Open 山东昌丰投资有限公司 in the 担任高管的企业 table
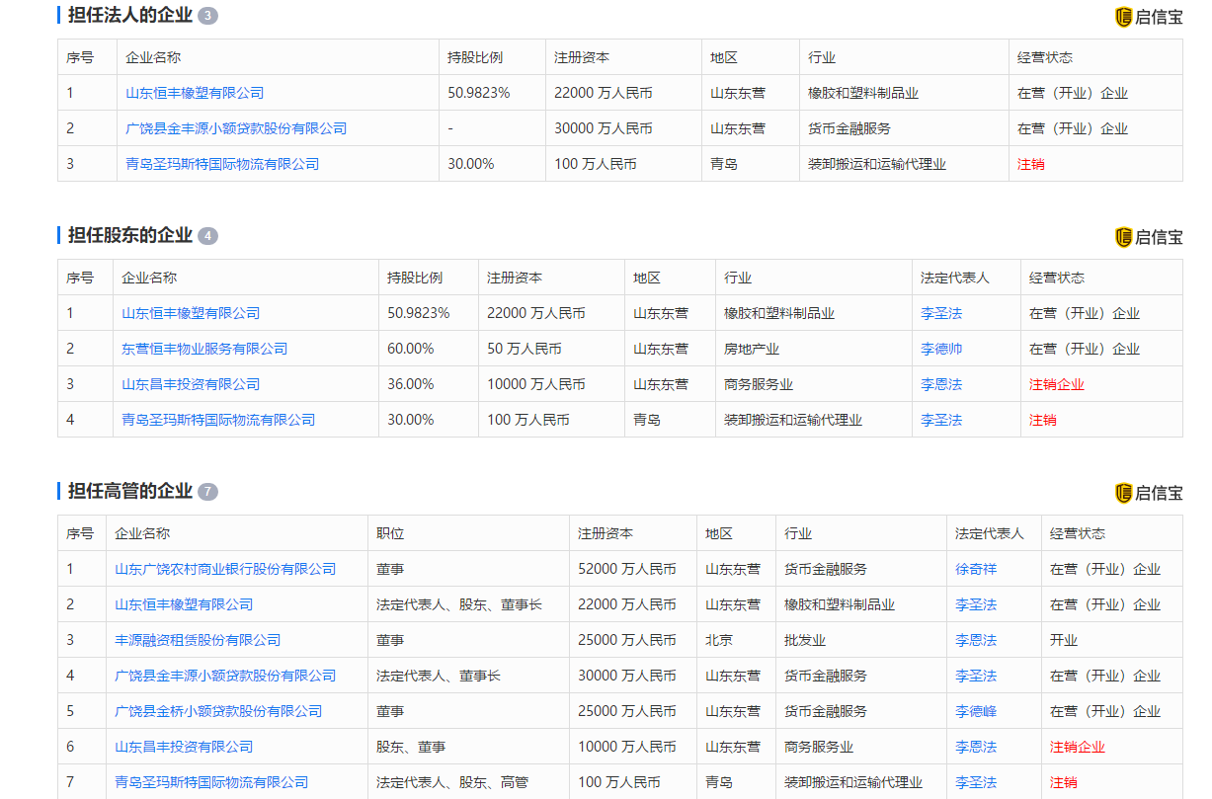 click(x=184, y=747)
